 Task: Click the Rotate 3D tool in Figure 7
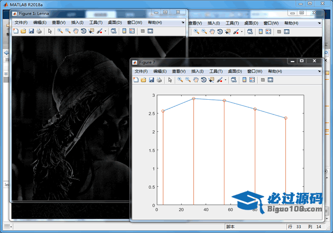[204, 80]
